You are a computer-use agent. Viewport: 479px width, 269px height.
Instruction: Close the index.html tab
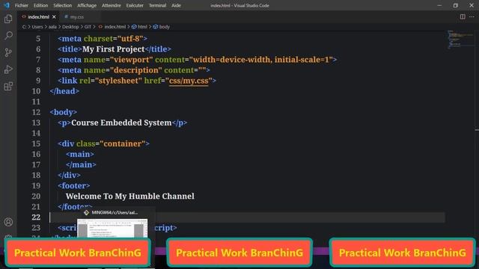point(54,16)
